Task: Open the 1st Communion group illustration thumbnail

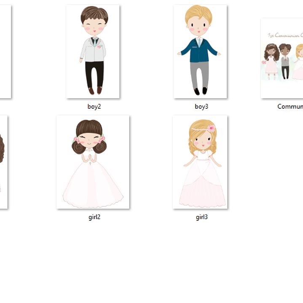Action: (282, 58)
